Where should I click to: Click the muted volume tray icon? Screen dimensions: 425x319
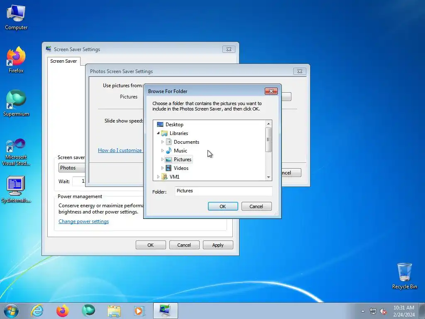pos(383,312)
